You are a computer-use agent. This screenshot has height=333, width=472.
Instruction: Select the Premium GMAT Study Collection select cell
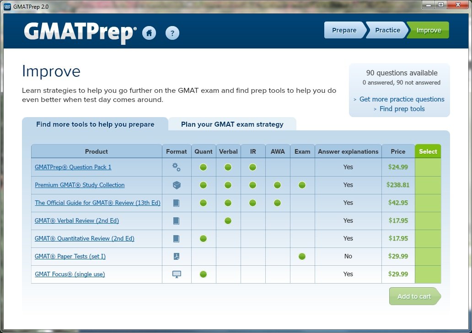(x=428, y=185)
